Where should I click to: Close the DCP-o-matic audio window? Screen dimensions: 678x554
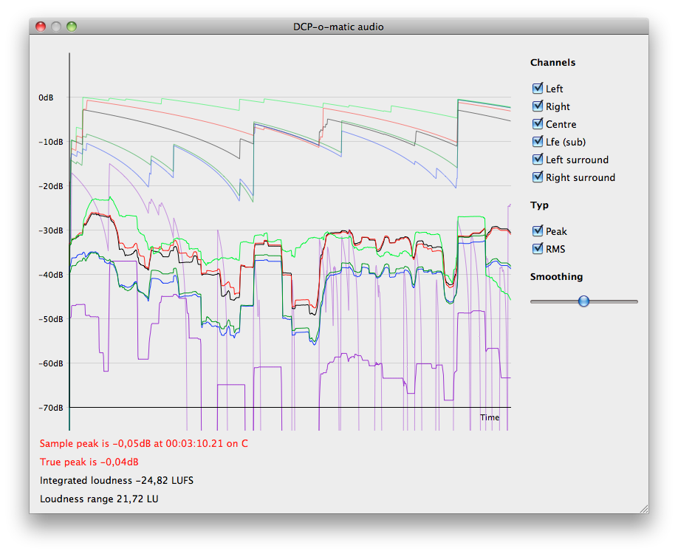tap(41, 27)
